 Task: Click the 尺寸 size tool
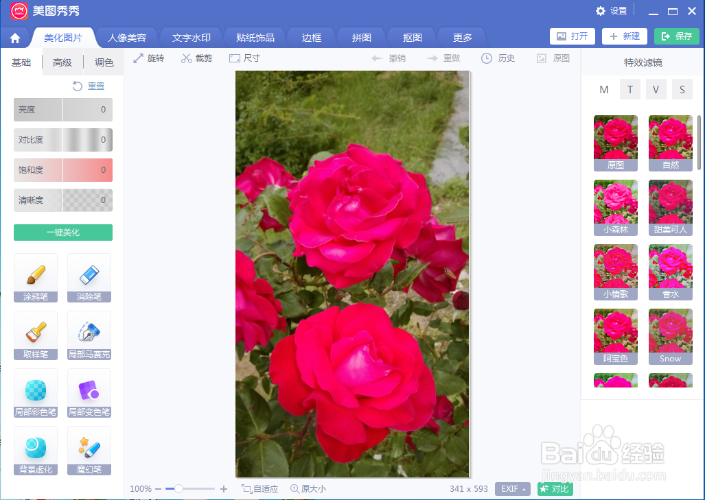click(x=244, y=58)
